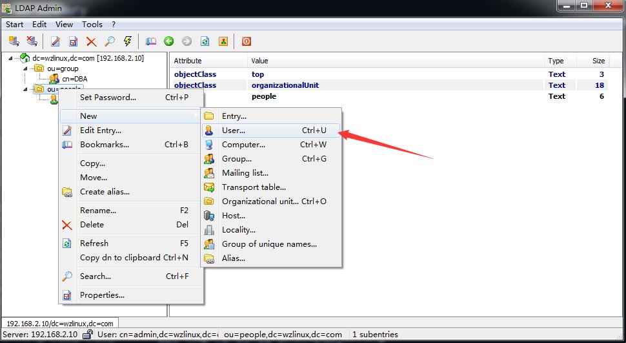The width and height of the screenshot is (626, 343).
Task: Click the Refresh toolbar icon
Action: [x=205, y=41]
